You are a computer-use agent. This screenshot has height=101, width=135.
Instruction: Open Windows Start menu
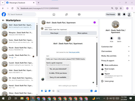point(3,98)
